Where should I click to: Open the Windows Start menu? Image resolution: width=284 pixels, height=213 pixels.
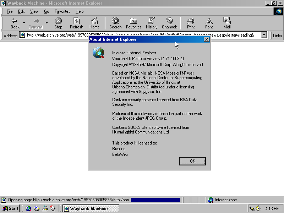click(10, 208)
